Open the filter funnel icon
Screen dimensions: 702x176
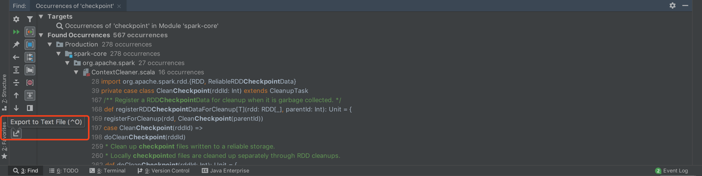click(x=30, y=19)
